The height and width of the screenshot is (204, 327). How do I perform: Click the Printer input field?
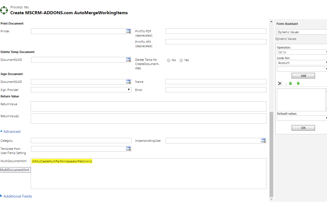79,31
